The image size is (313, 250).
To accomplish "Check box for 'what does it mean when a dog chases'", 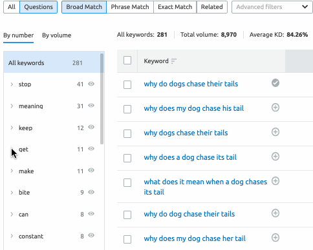I will (x=127, y=182).
